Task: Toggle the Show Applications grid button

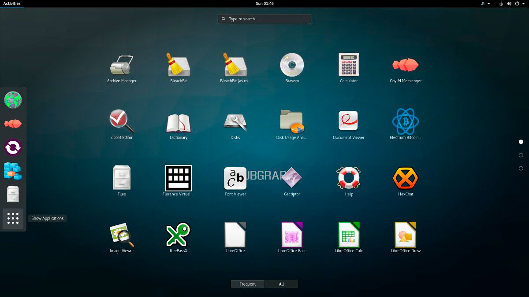Action: pos(13,218)
